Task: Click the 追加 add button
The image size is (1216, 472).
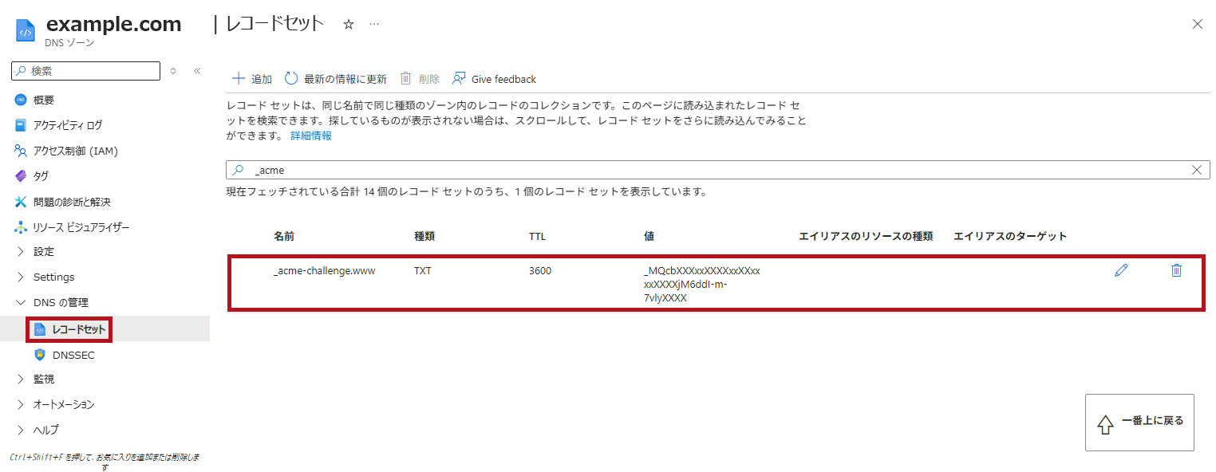Action: click(251, 79)
